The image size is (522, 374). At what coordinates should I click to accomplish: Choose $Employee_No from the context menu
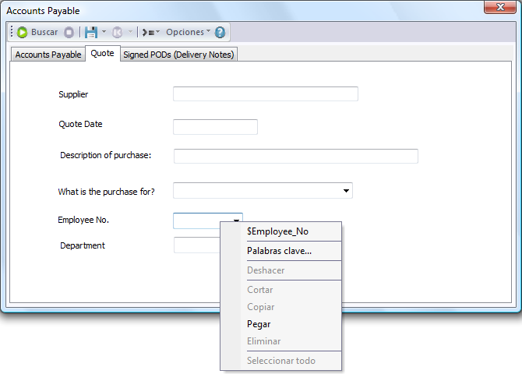pyautogui.click(x=277, y=231)
